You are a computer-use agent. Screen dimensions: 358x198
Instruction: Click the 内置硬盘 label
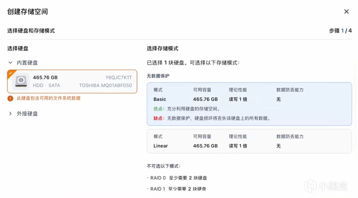(27, 63)
